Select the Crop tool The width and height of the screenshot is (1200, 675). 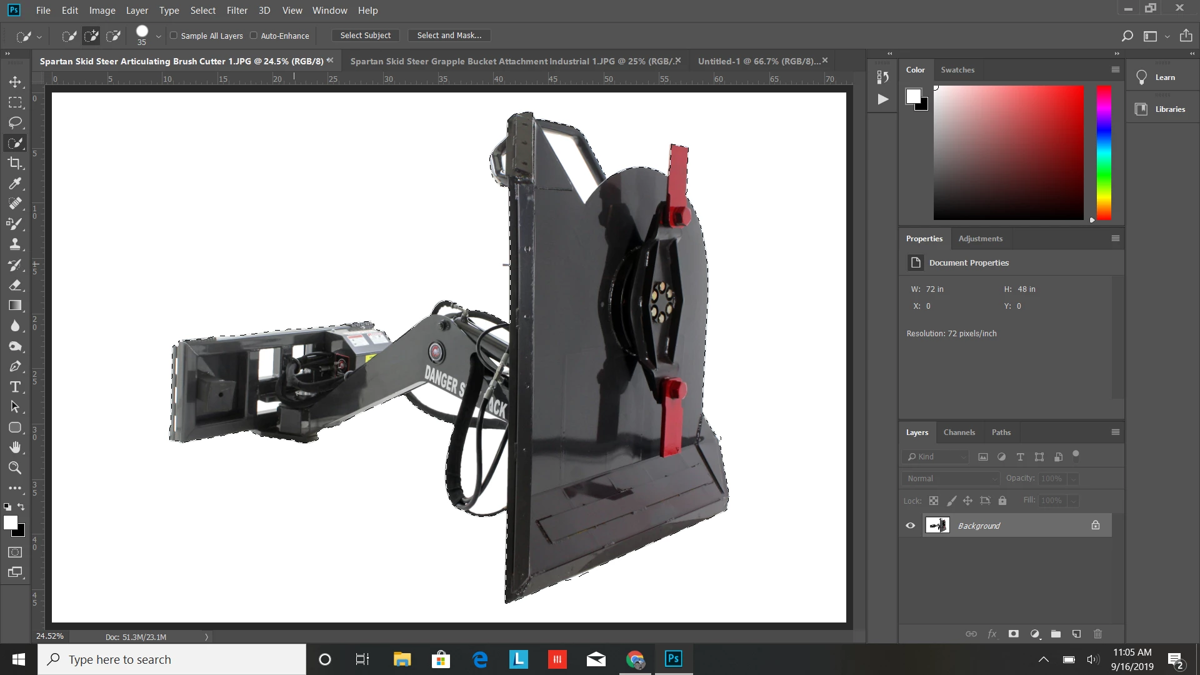(15, 163)
